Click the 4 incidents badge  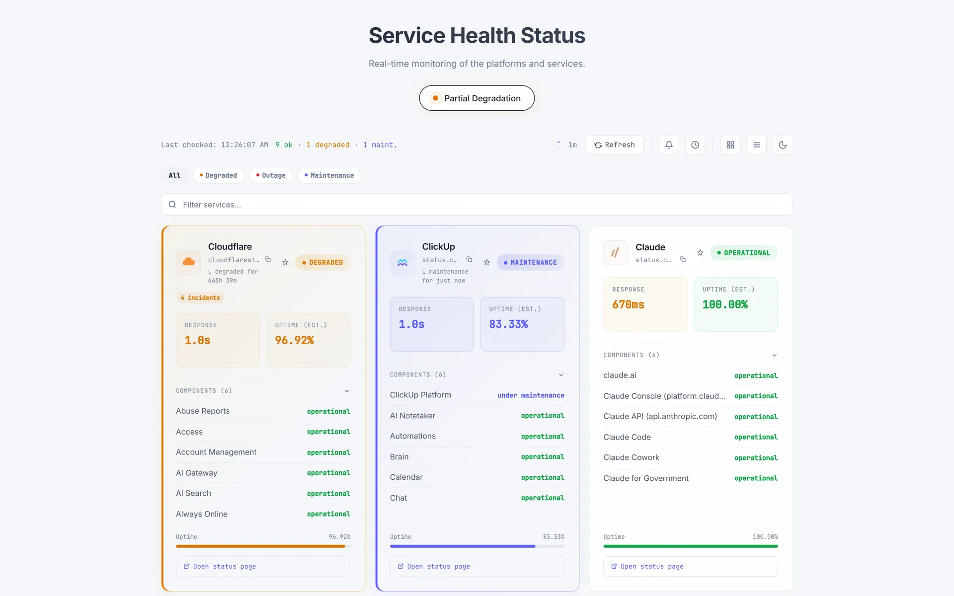click(200, 298)
